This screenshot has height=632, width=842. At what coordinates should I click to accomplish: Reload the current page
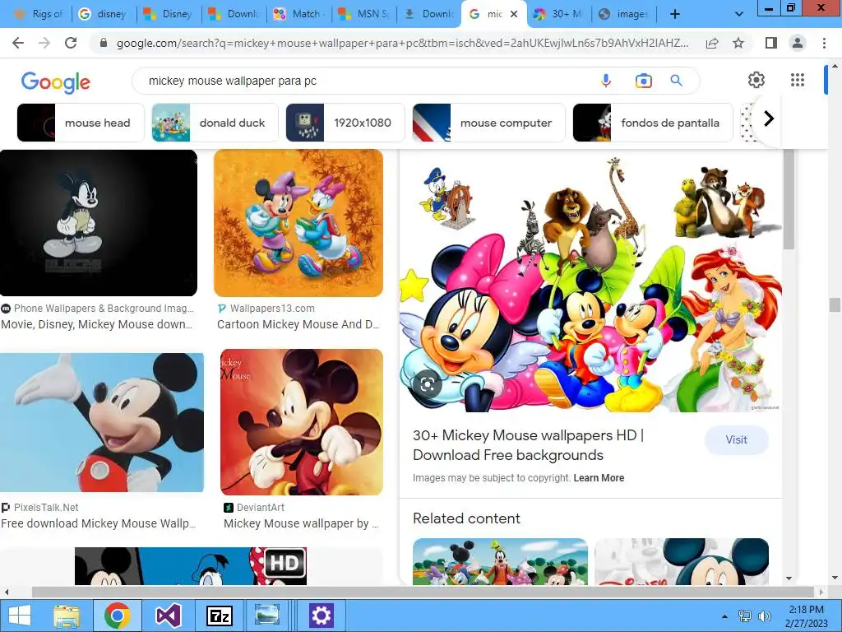(x=71, y=43)
